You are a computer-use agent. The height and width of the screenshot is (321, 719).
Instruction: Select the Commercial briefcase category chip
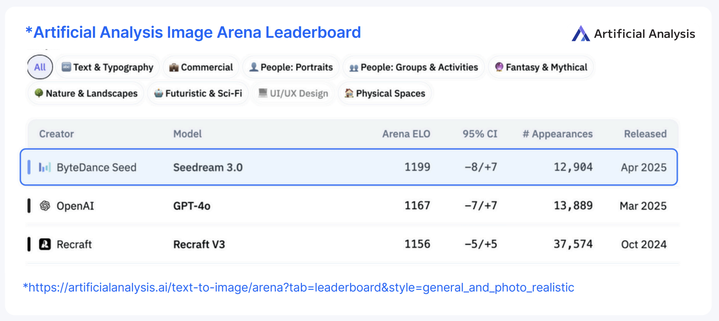[x=201, y=67]
